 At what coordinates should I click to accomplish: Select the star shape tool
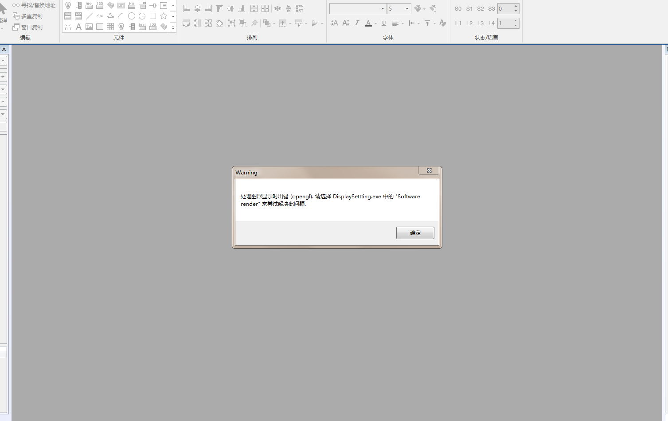pyautogui.click(x=164, y=16)
